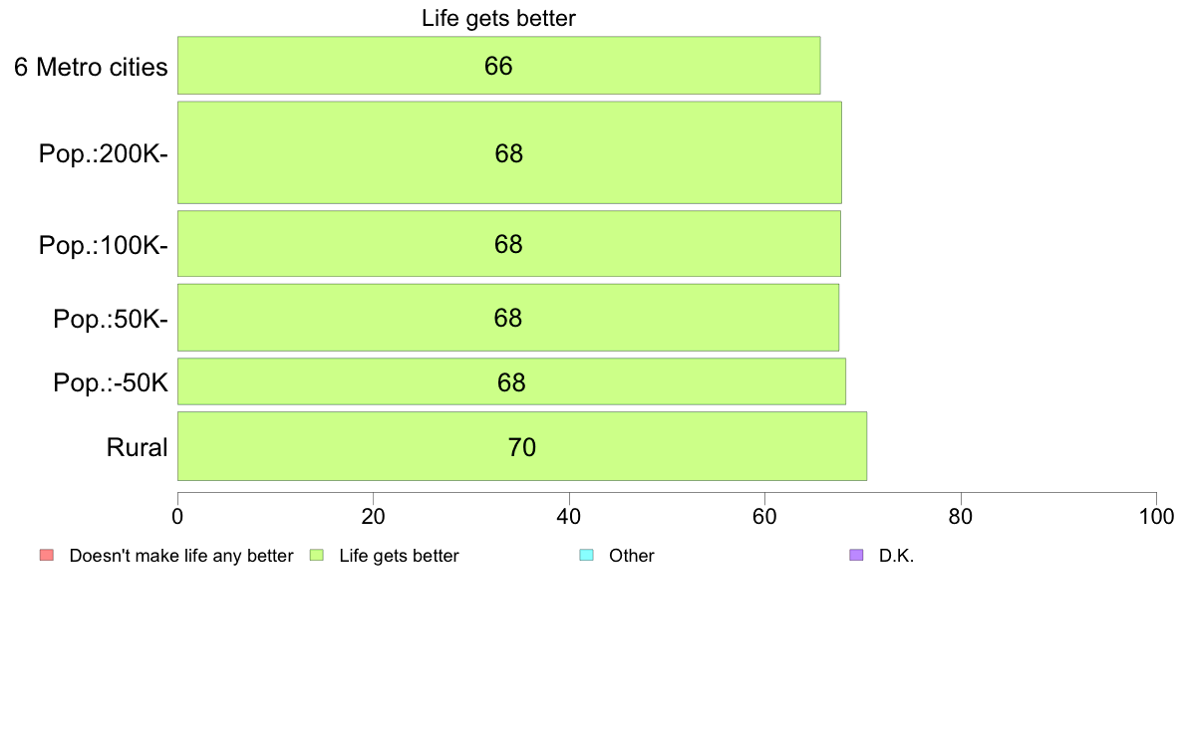Select the Rural bar labeled 70
This screenshot has width=1184, height=733.
pyautogui.click(x=522, y=446)
